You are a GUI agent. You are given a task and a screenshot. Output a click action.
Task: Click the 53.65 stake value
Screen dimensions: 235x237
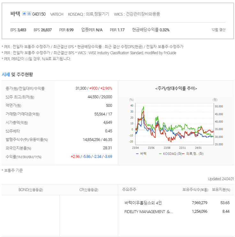tap(225, 203)
